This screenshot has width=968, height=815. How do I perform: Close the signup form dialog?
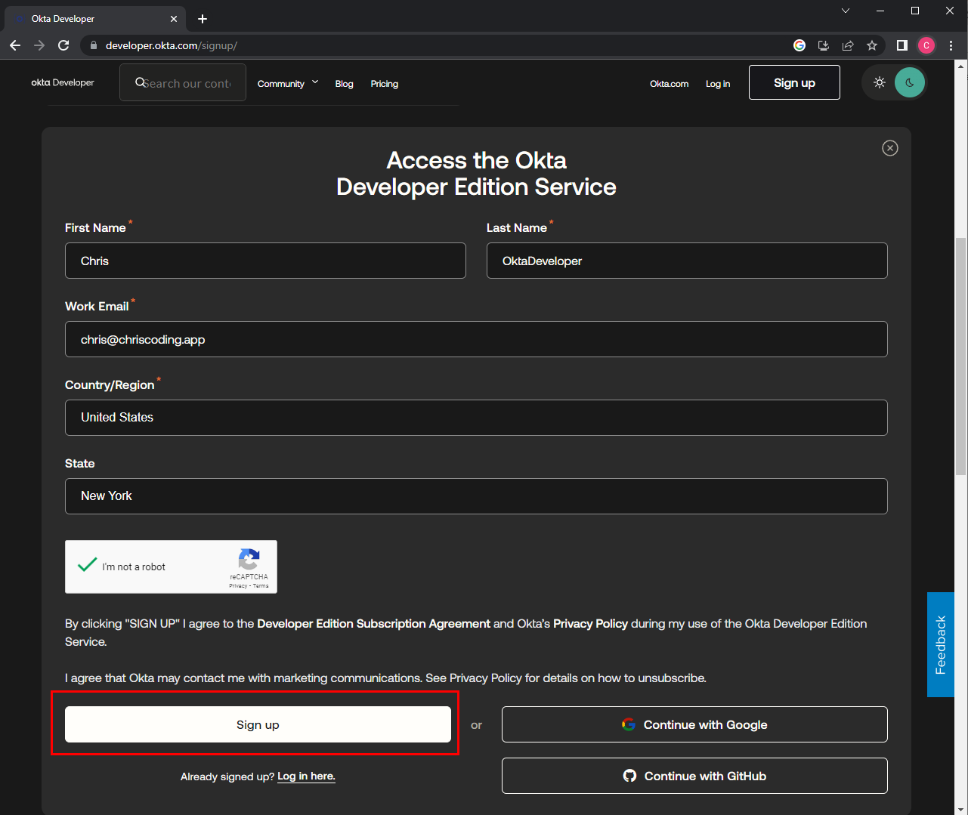pyautogui.click(x=890, y=148)
